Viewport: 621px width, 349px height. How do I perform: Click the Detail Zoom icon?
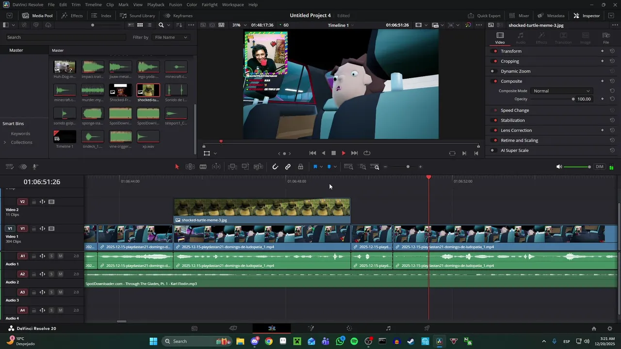coord(362,167)
